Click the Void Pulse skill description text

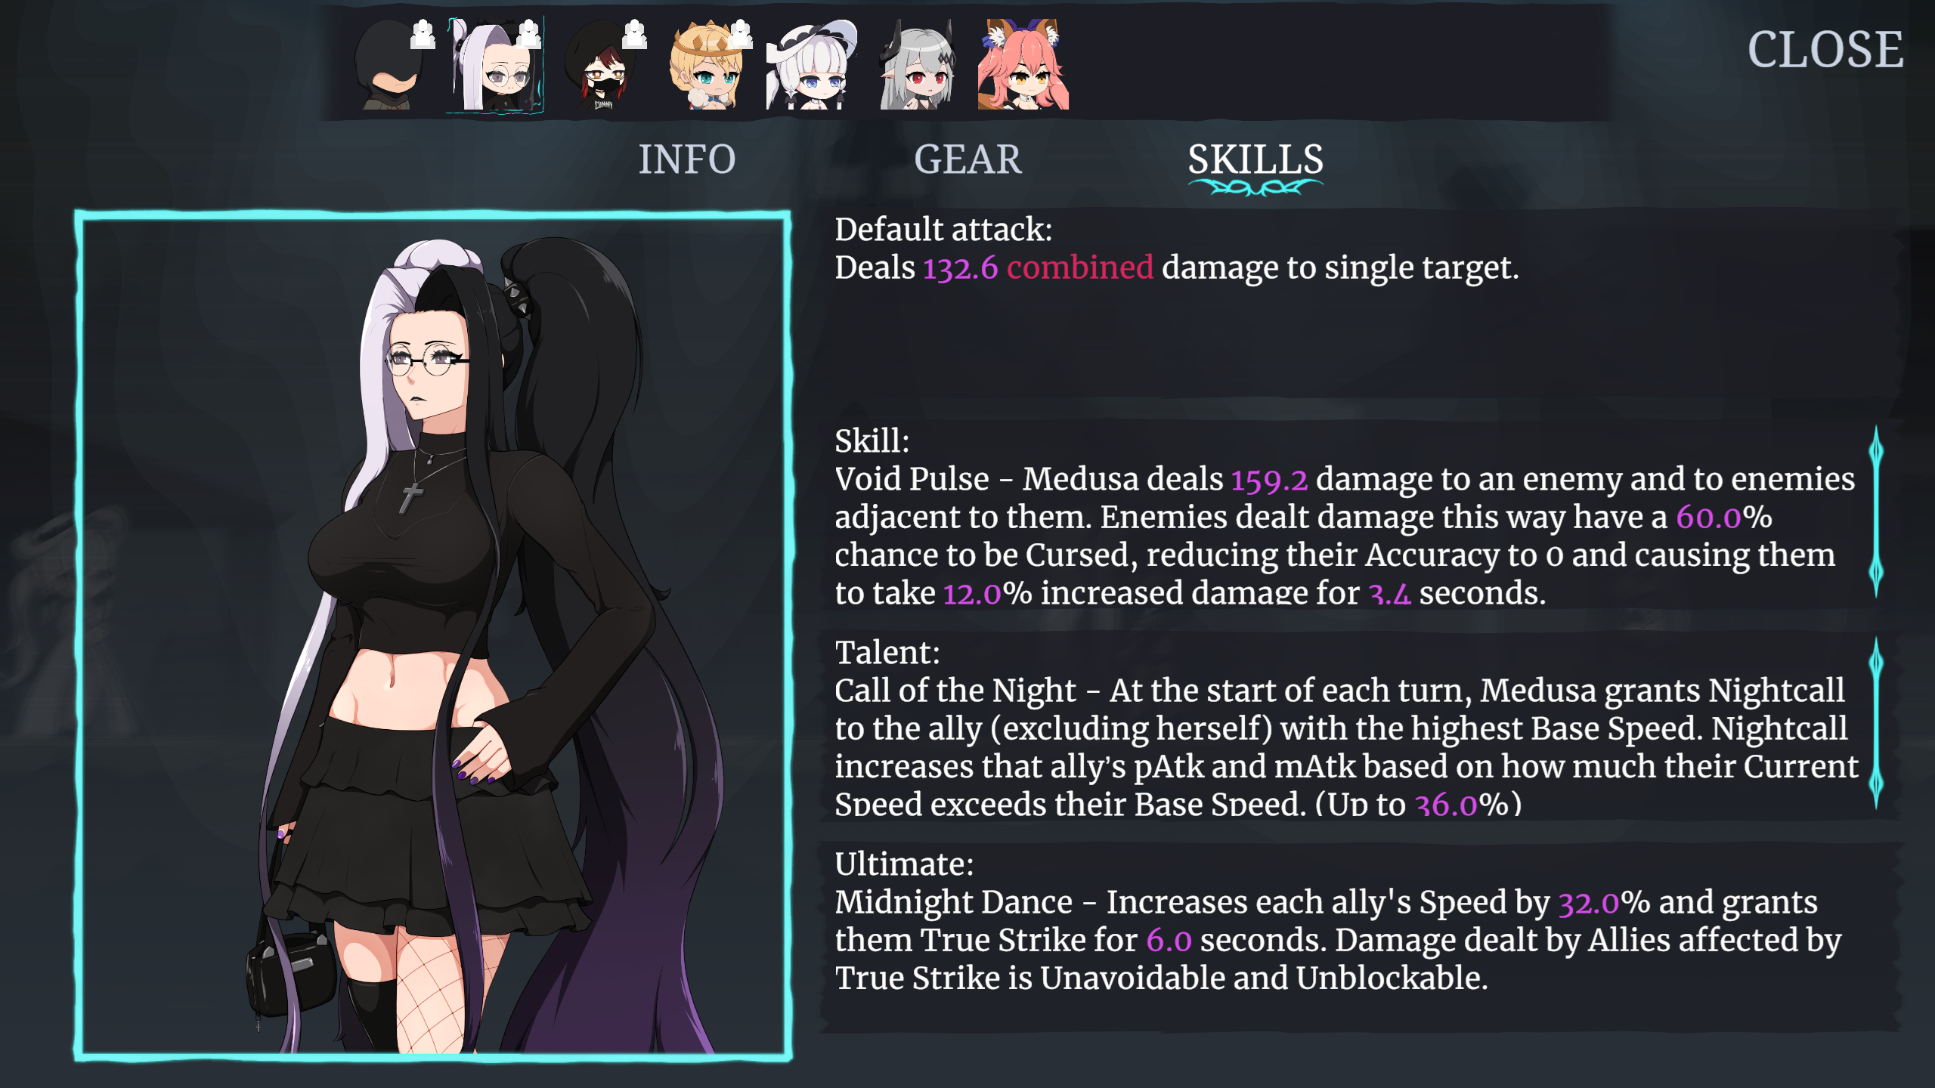click(1344, 535)
